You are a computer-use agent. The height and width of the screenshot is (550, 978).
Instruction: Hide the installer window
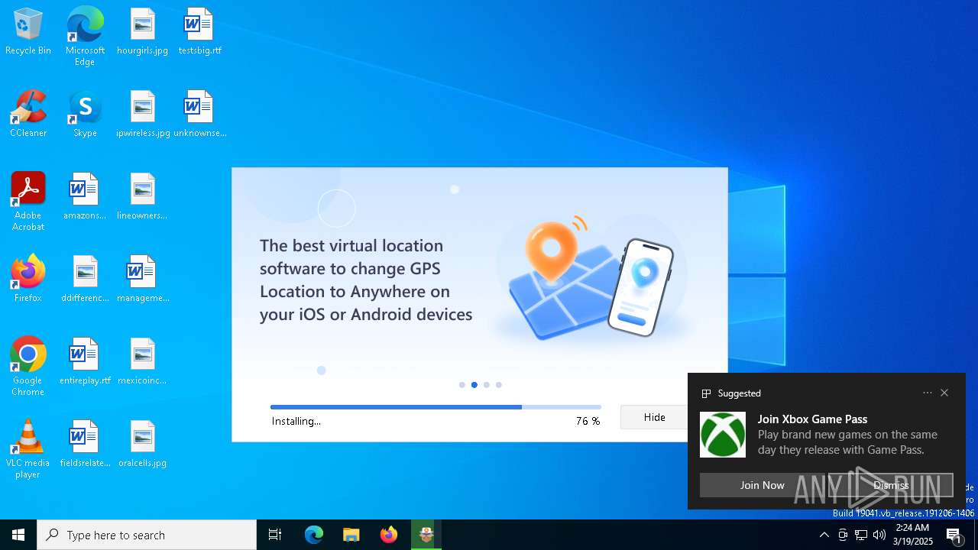[x=655, y=417]
